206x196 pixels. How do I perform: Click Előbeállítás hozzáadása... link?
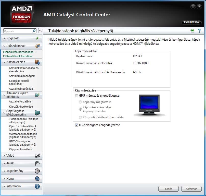(19, 52)
